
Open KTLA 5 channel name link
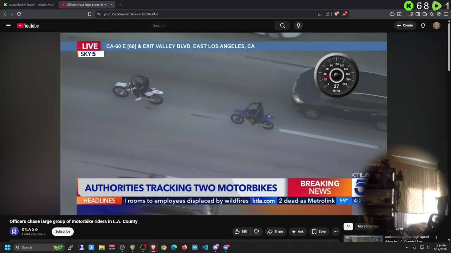pyautogui.click(x=28, y=229)
